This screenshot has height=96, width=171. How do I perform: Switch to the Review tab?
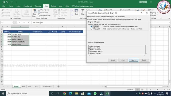tap(53, 6)
